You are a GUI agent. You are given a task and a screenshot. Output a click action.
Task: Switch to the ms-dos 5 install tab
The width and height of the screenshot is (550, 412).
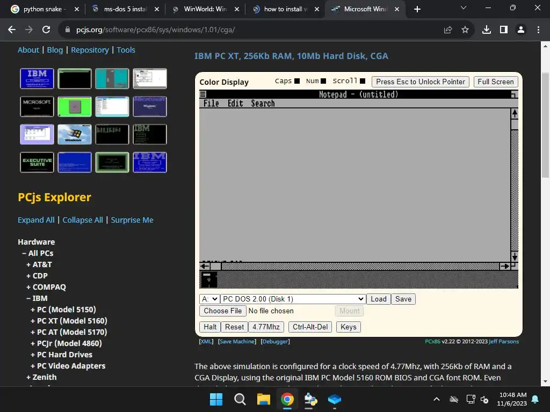125,10
